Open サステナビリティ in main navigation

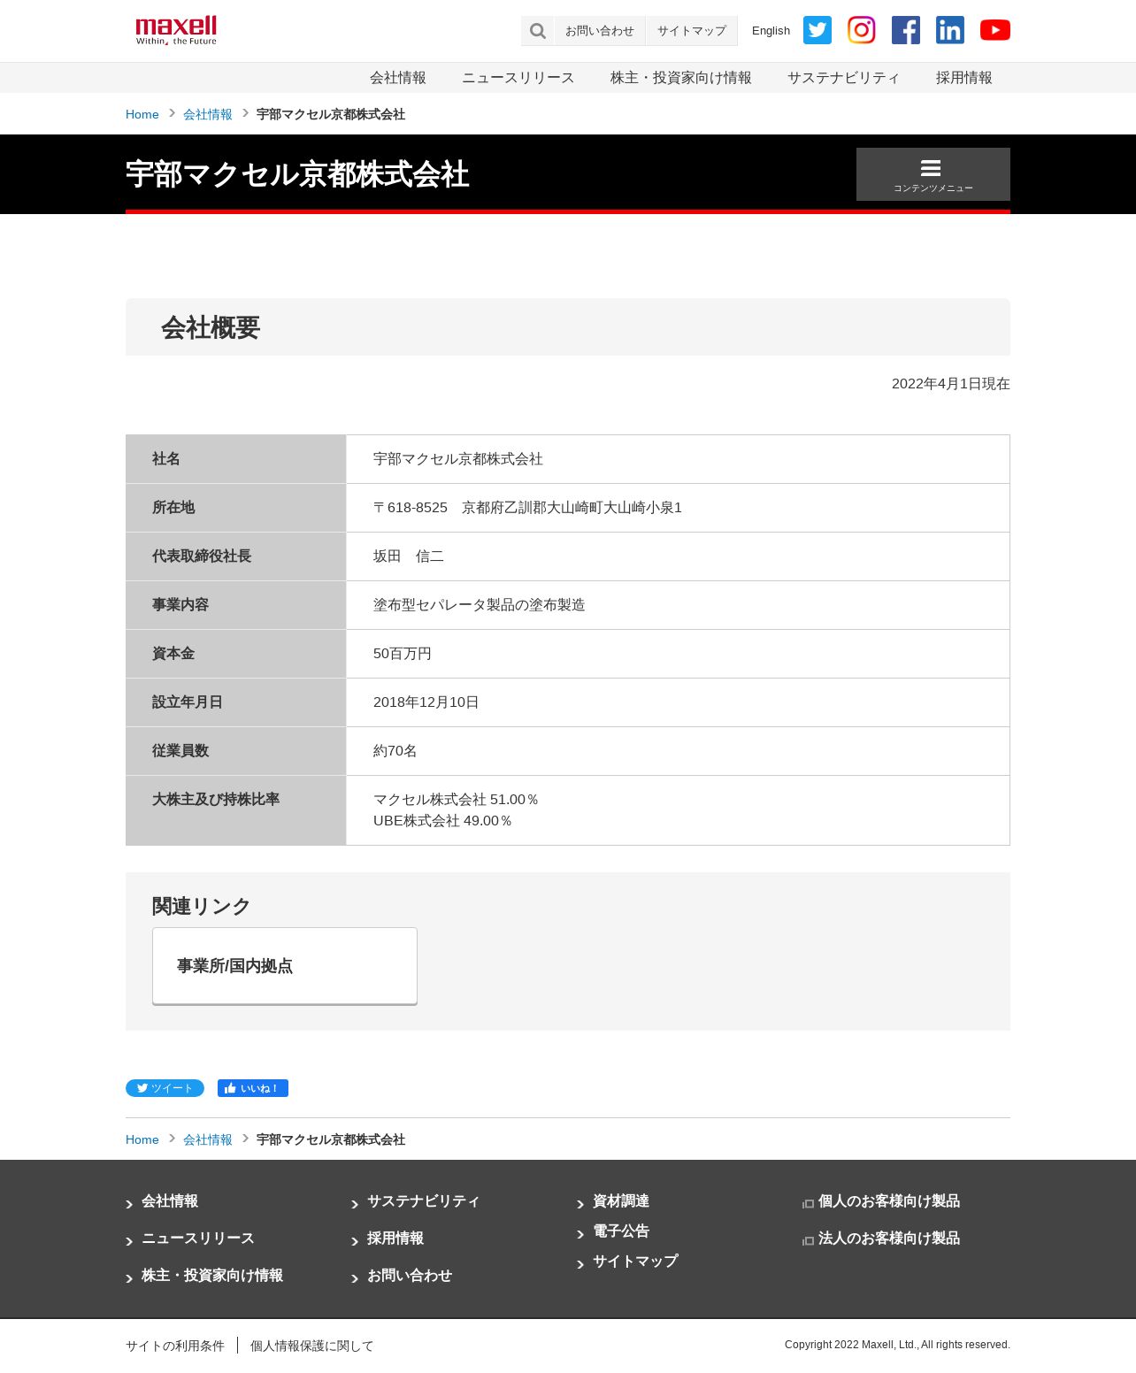(x=844, y=78)
